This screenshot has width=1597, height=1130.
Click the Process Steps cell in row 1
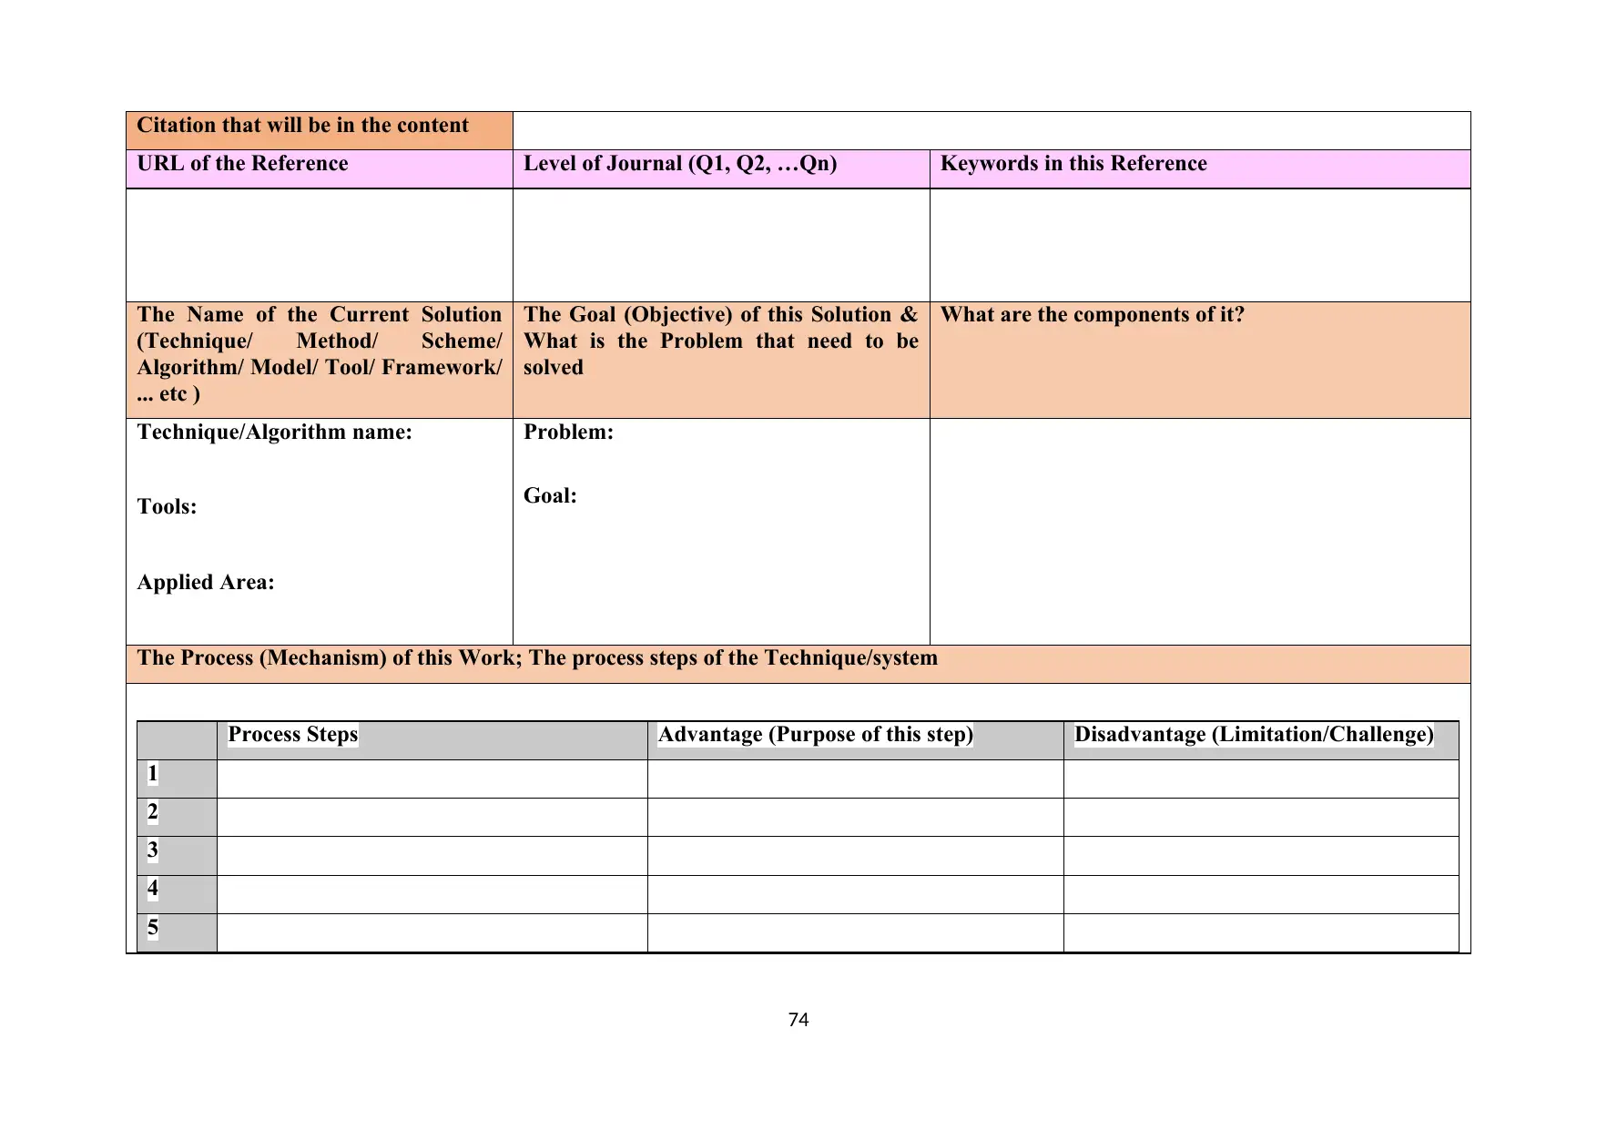(x=432, y=779)
